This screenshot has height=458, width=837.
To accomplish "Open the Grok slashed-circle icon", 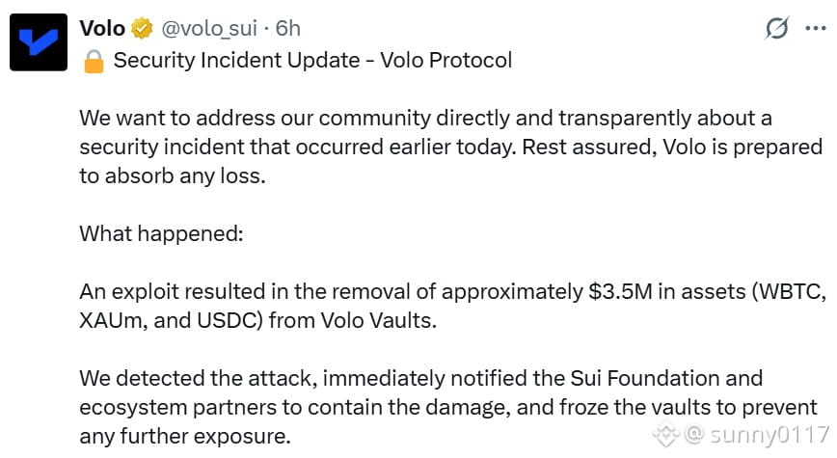I will click(776, 28).
